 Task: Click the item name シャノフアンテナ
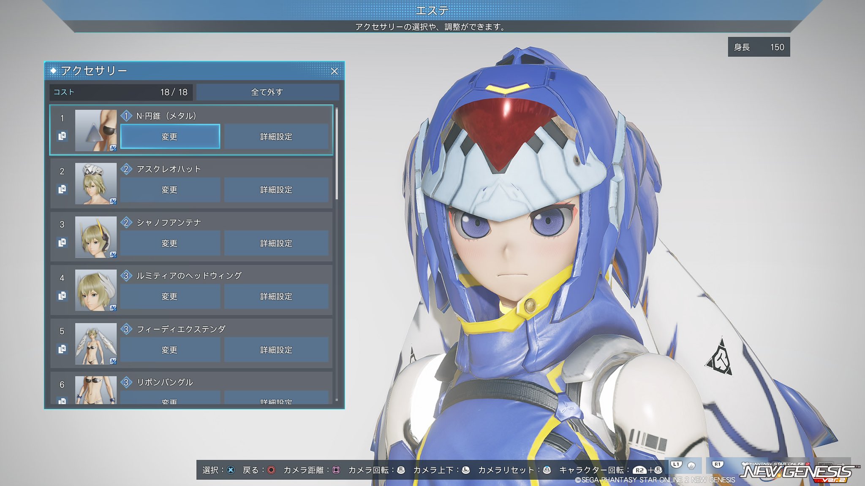click(169, 222)
